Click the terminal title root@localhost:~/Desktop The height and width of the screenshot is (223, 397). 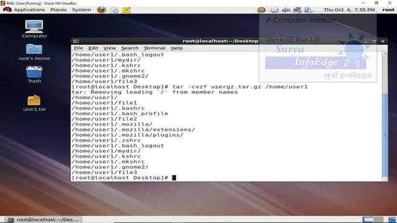point(220,41)
